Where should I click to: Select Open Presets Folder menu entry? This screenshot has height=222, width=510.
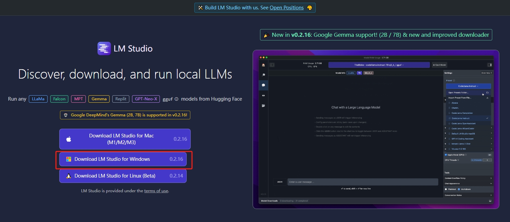click(468, 93)
